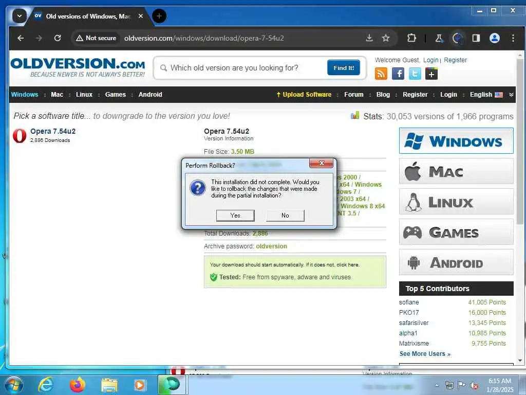
Task: Open the tab search dropdown chevron
Action: [20, 16]
